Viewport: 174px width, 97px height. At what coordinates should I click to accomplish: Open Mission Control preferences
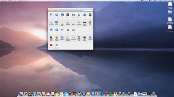tap(68, 16)
